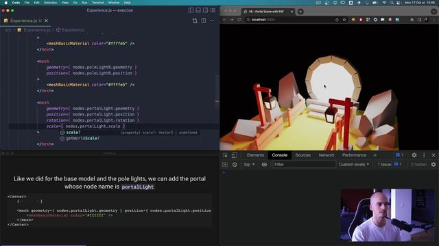Screen dimensions: 439x246
Task: Open Custom levels dropdown
Action: 354,165
